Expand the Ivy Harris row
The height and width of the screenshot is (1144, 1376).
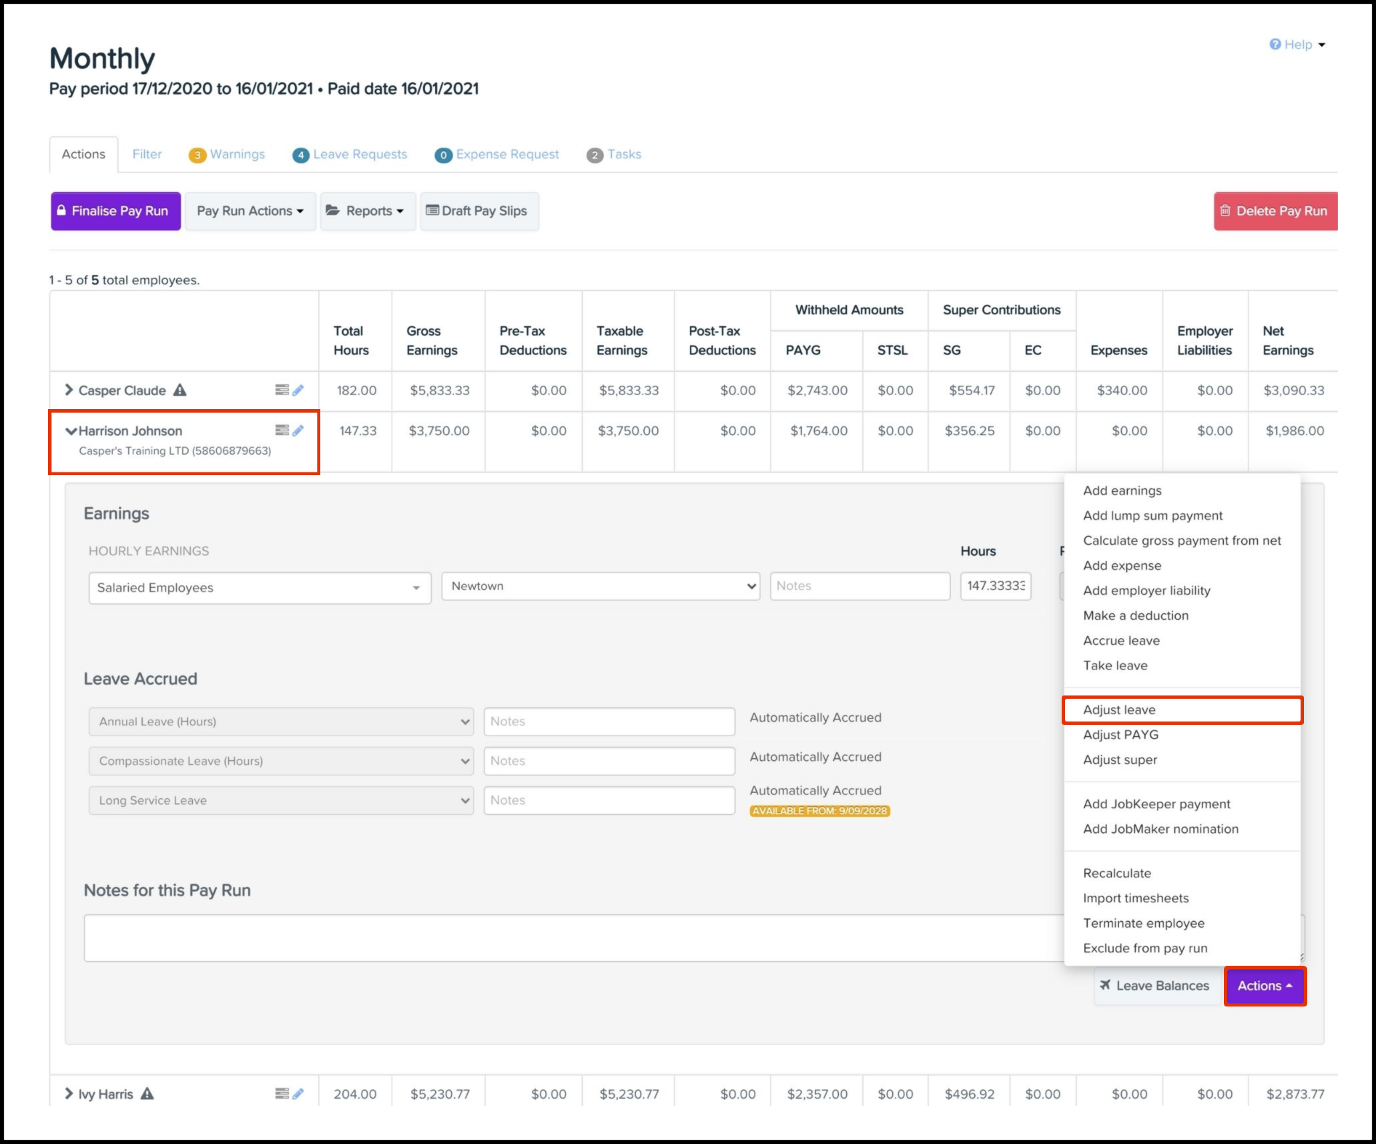pos(69,1093)
